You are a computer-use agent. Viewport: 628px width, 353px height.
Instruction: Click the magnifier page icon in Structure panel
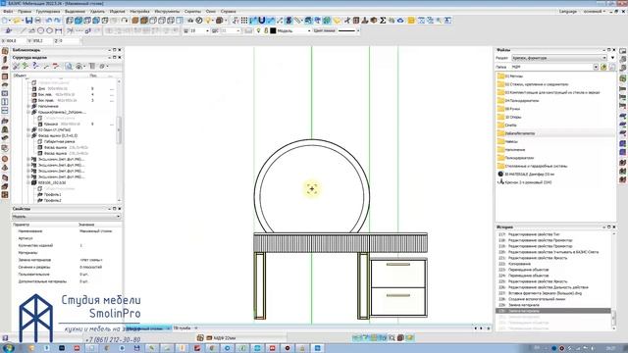click(x=69, y=66)
